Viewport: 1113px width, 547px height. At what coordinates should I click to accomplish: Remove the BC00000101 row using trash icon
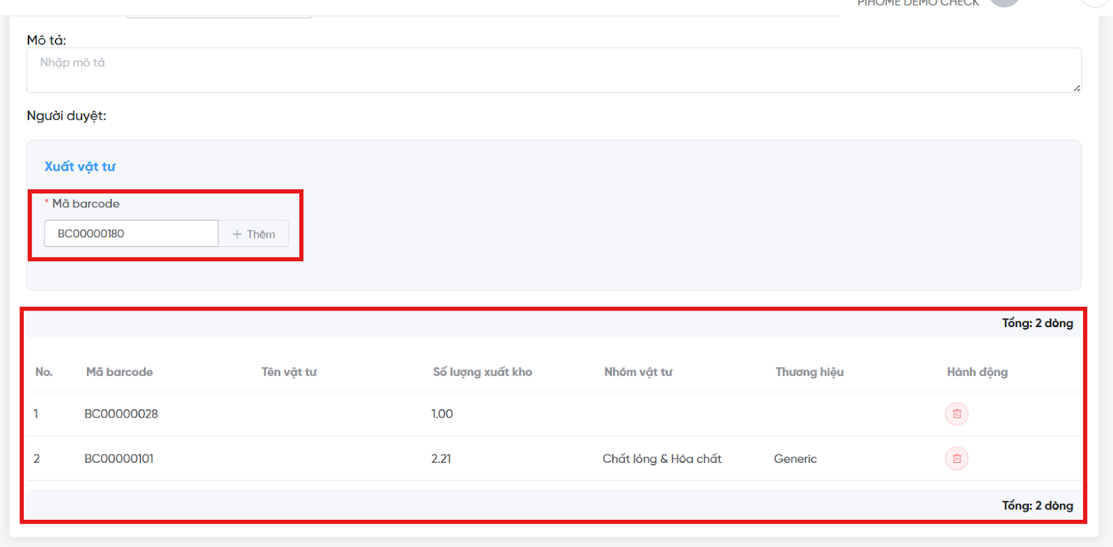coord(956,459)
